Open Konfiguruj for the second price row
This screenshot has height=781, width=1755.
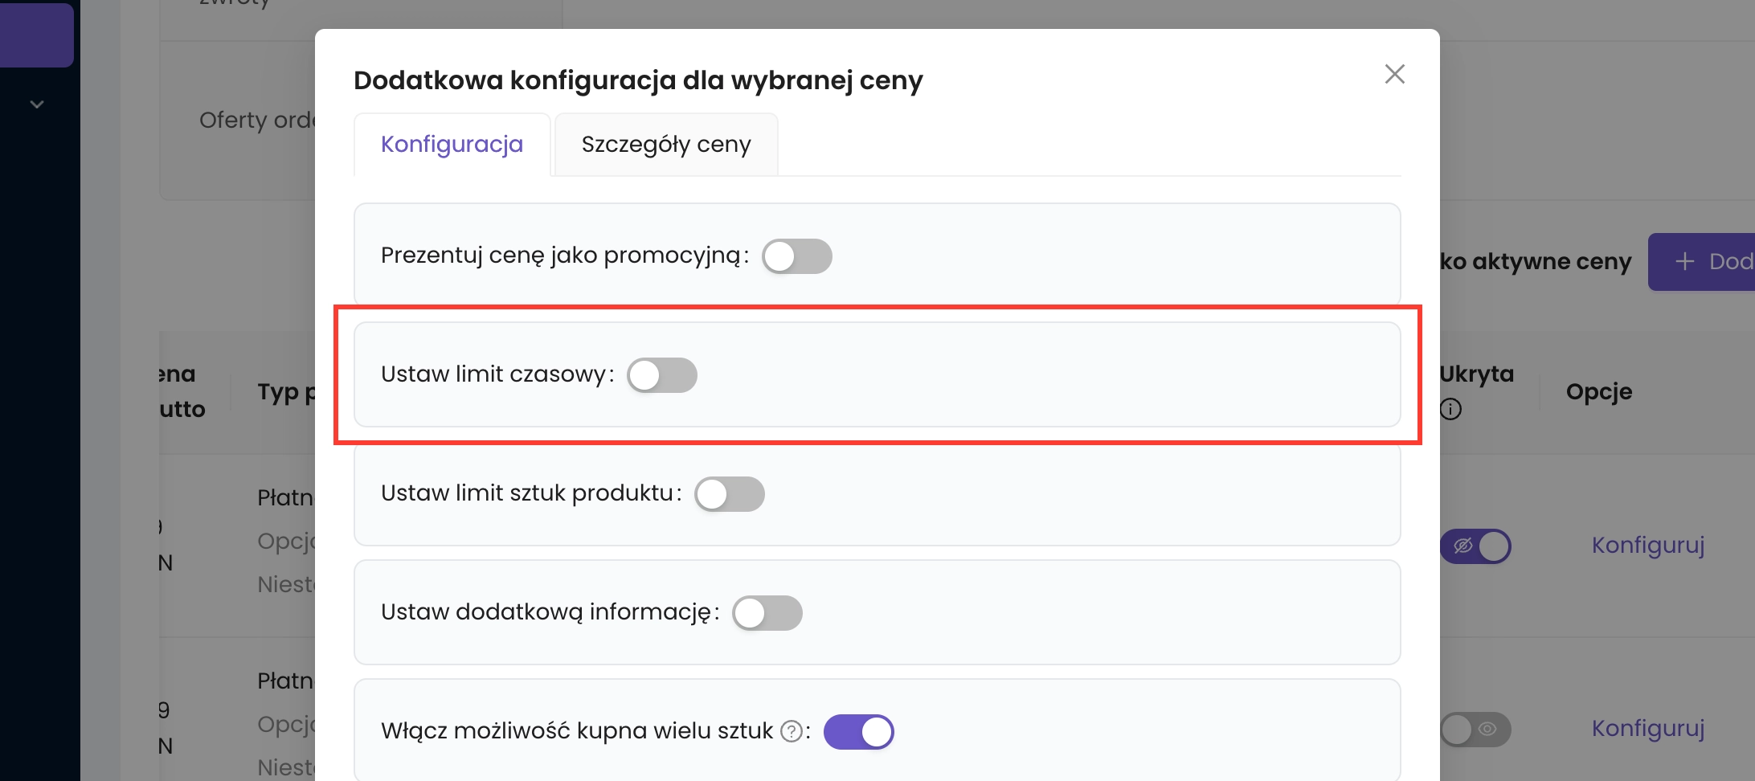coord(1647,728)
